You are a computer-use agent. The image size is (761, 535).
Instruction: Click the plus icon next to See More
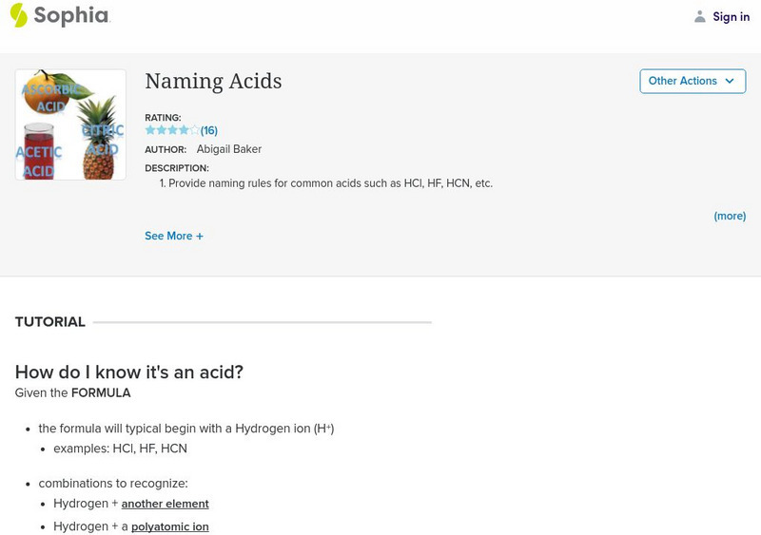tap(200, 237)
